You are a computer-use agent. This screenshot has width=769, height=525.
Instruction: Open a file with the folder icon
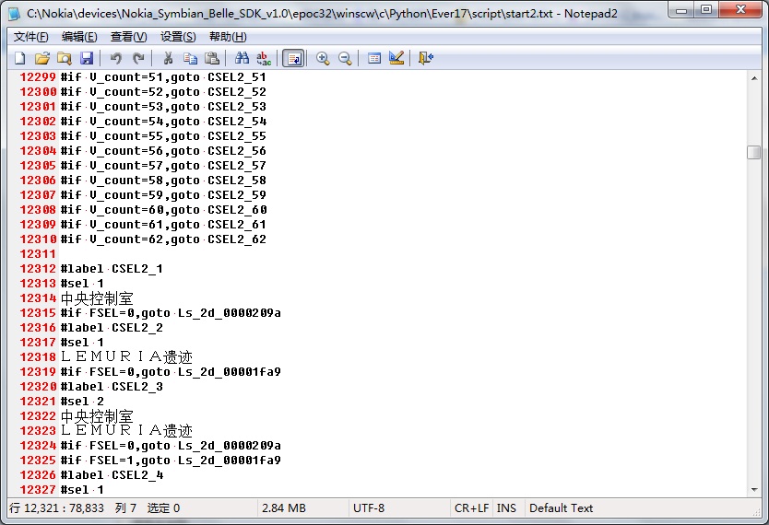click(42, 58)
